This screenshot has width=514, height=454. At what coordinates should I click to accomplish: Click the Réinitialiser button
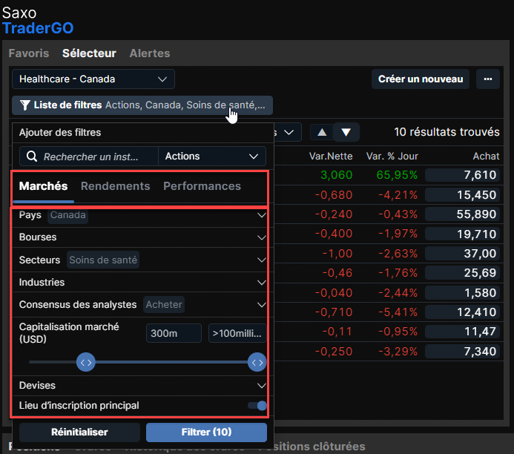click(79, 432)
